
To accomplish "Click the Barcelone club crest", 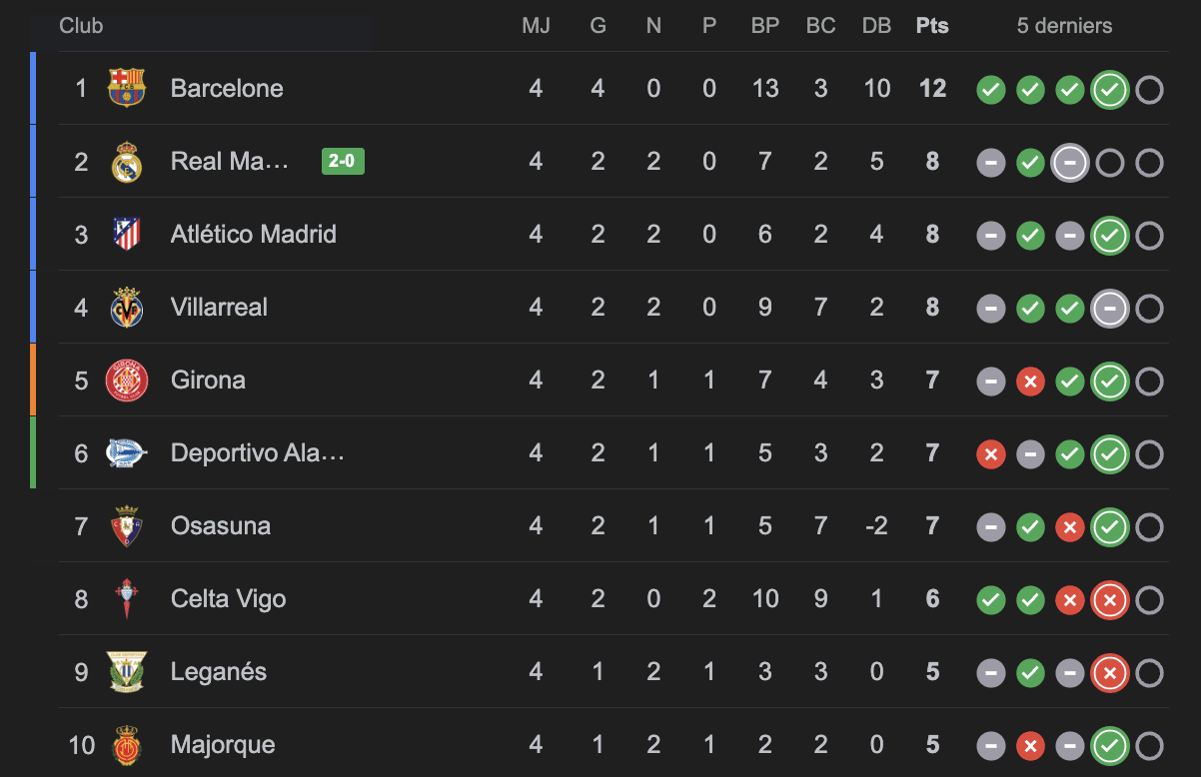I will point(127,88).
